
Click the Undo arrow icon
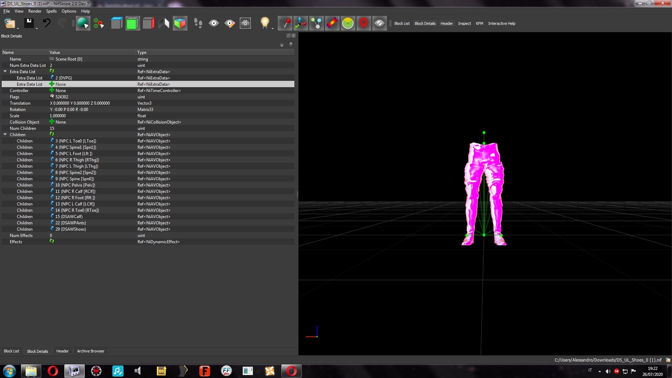point(47,23)
